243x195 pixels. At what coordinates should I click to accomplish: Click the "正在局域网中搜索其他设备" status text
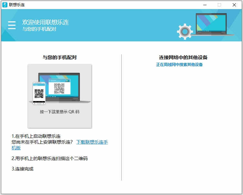pos(179,64)
